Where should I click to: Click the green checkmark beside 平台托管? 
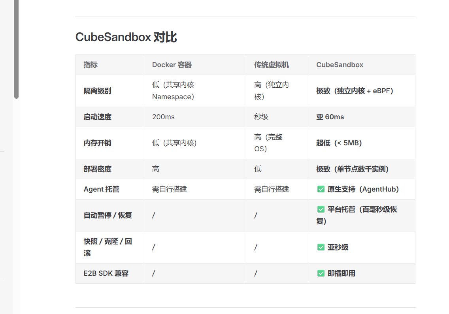coord(321,209)
